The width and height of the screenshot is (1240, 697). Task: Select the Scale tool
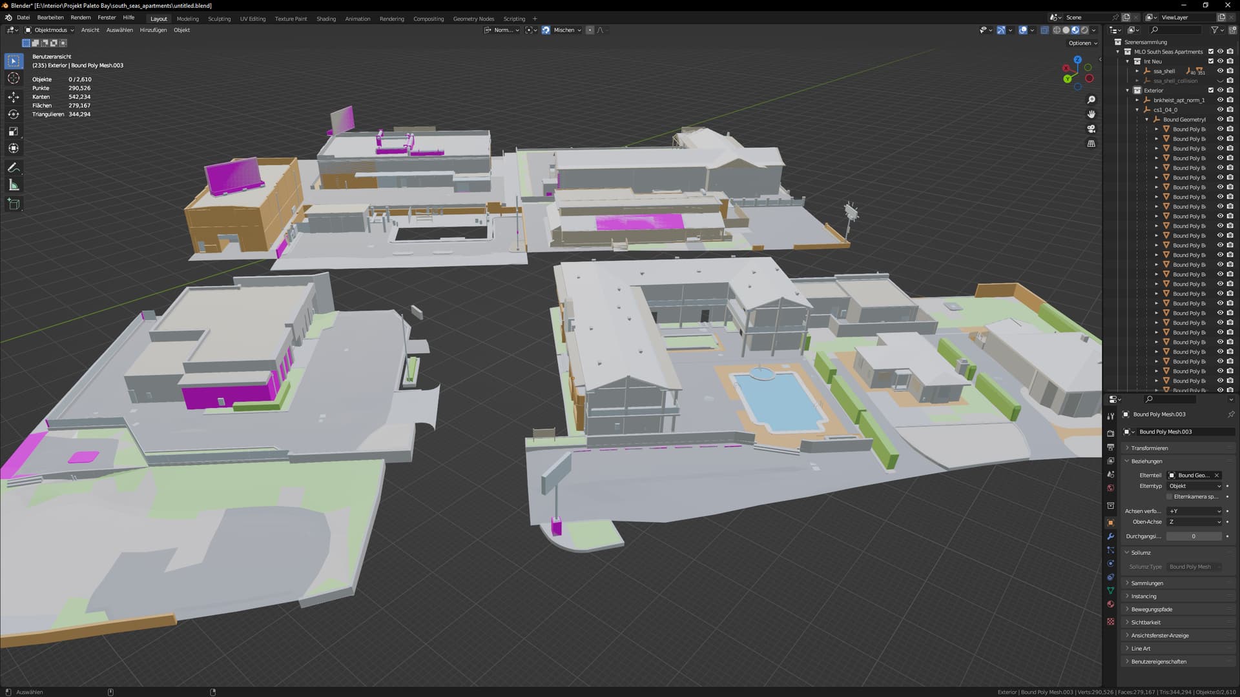14,132
